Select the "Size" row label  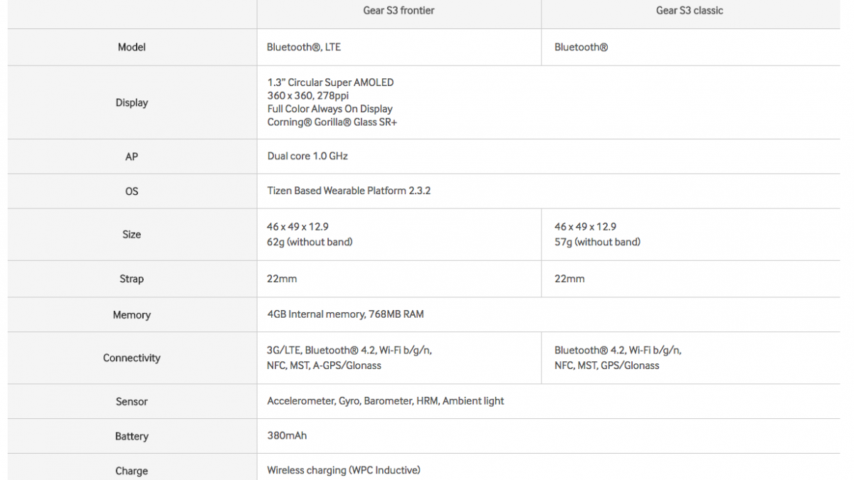[x=132, y=234]
